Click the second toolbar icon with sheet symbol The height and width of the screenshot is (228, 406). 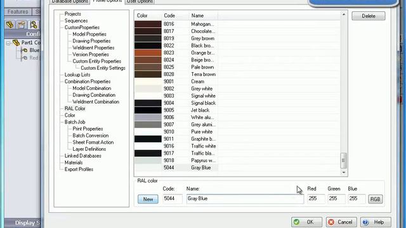click(22, 25)
